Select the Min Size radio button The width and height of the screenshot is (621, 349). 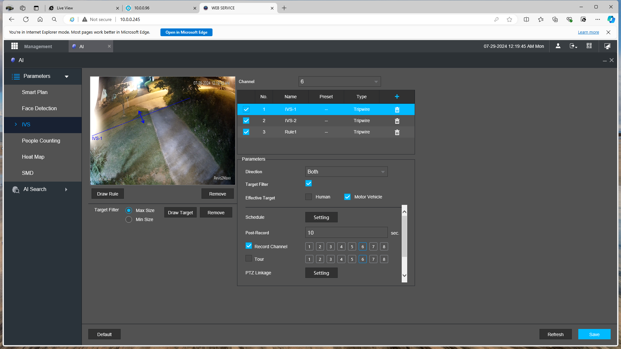129,219
